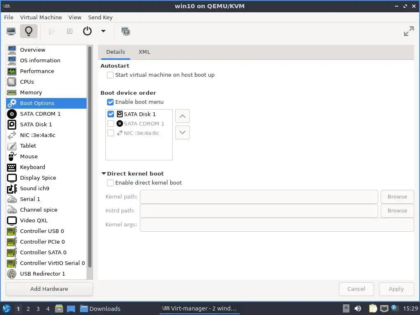Uncheck SATA Disk 1 boot device
This screenshot has width=420, height=315.
[111, 114]
